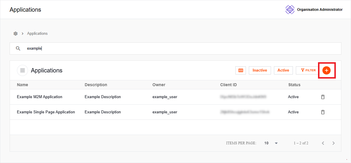Click example_user owner in M2M Application row
Screen dimensions: 351x163
[x=165, y=97]
